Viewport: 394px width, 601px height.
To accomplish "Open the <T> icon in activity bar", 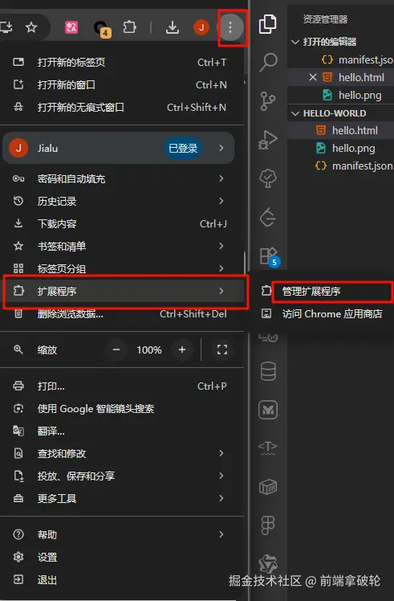I will pos(268,448).
